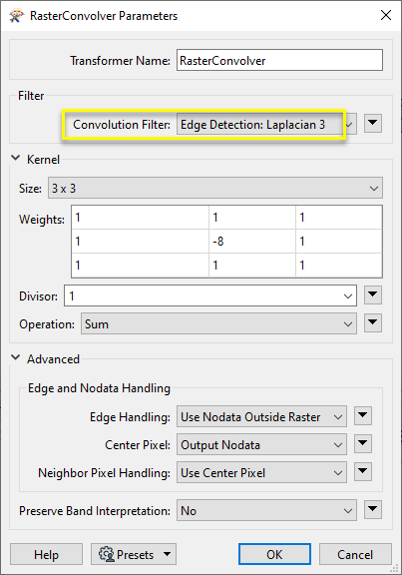Open the kernel Size dropdown
Screen dimensions: 402x575
point(215,188)
